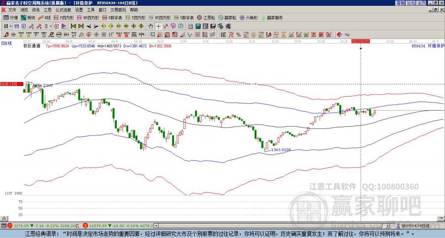
Task: Click the 收858434日线 status text
Action: [x=415, y=226]
